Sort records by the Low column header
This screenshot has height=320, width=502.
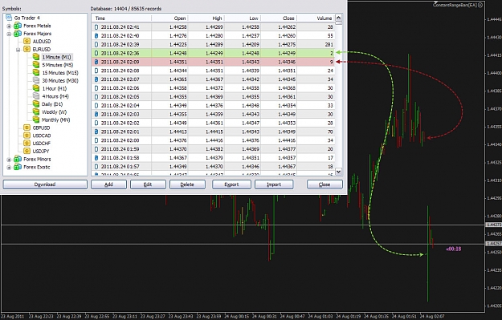[x=243, y=18]
